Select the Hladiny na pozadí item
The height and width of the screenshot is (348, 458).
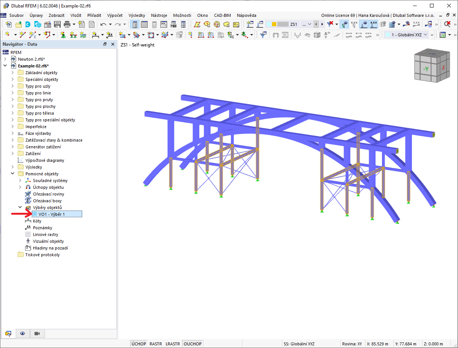50,248
